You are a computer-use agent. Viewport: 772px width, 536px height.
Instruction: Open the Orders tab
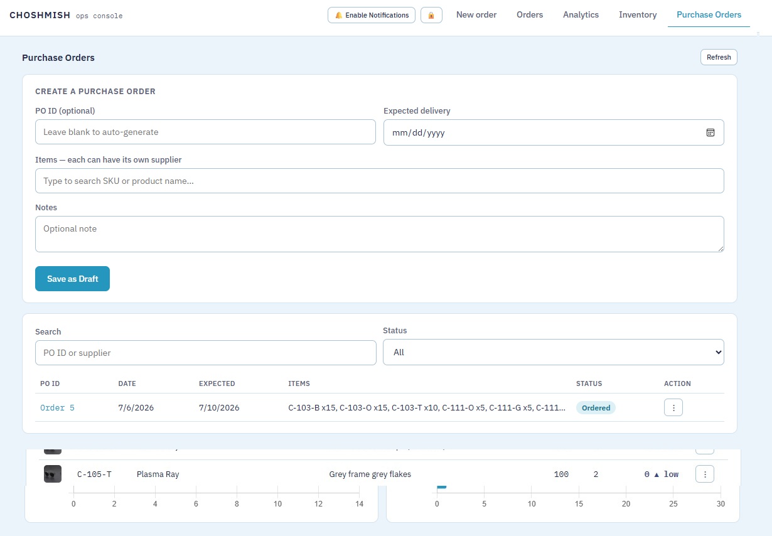[530, 14]
